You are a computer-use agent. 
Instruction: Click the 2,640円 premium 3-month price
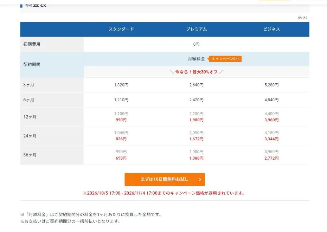[196, 85]
